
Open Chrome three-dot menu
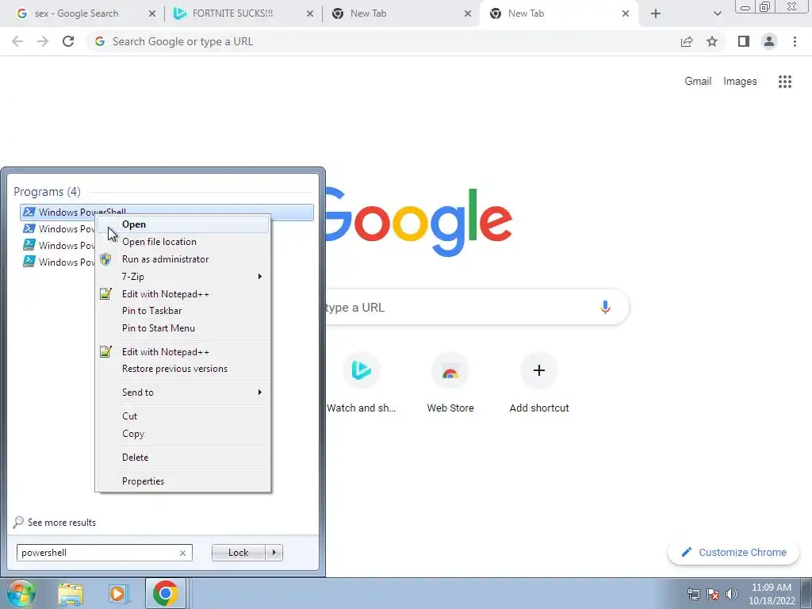(795, 41)
